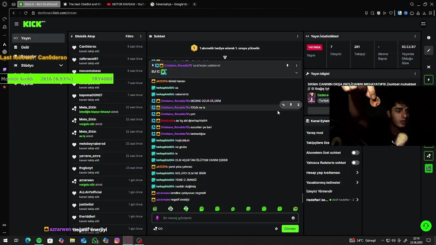Delete the 100dk ne la message
Image resolution: width=436 pixels, height=245 pixels.
[x=298, y=105]
